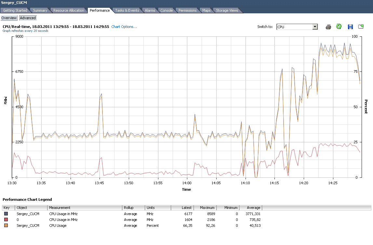This screenshot has width=373, height=245.
Task: Go to the Summary tab
Action: 40,10
